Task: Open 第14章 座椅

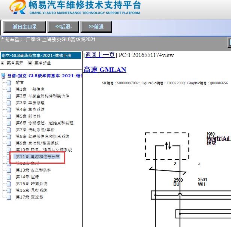Action: 27,177
